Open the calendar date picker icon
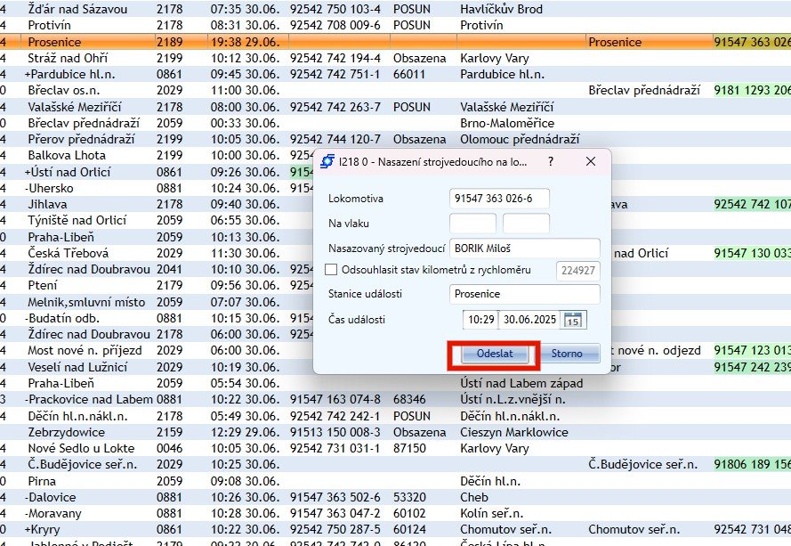 [574, 320]
